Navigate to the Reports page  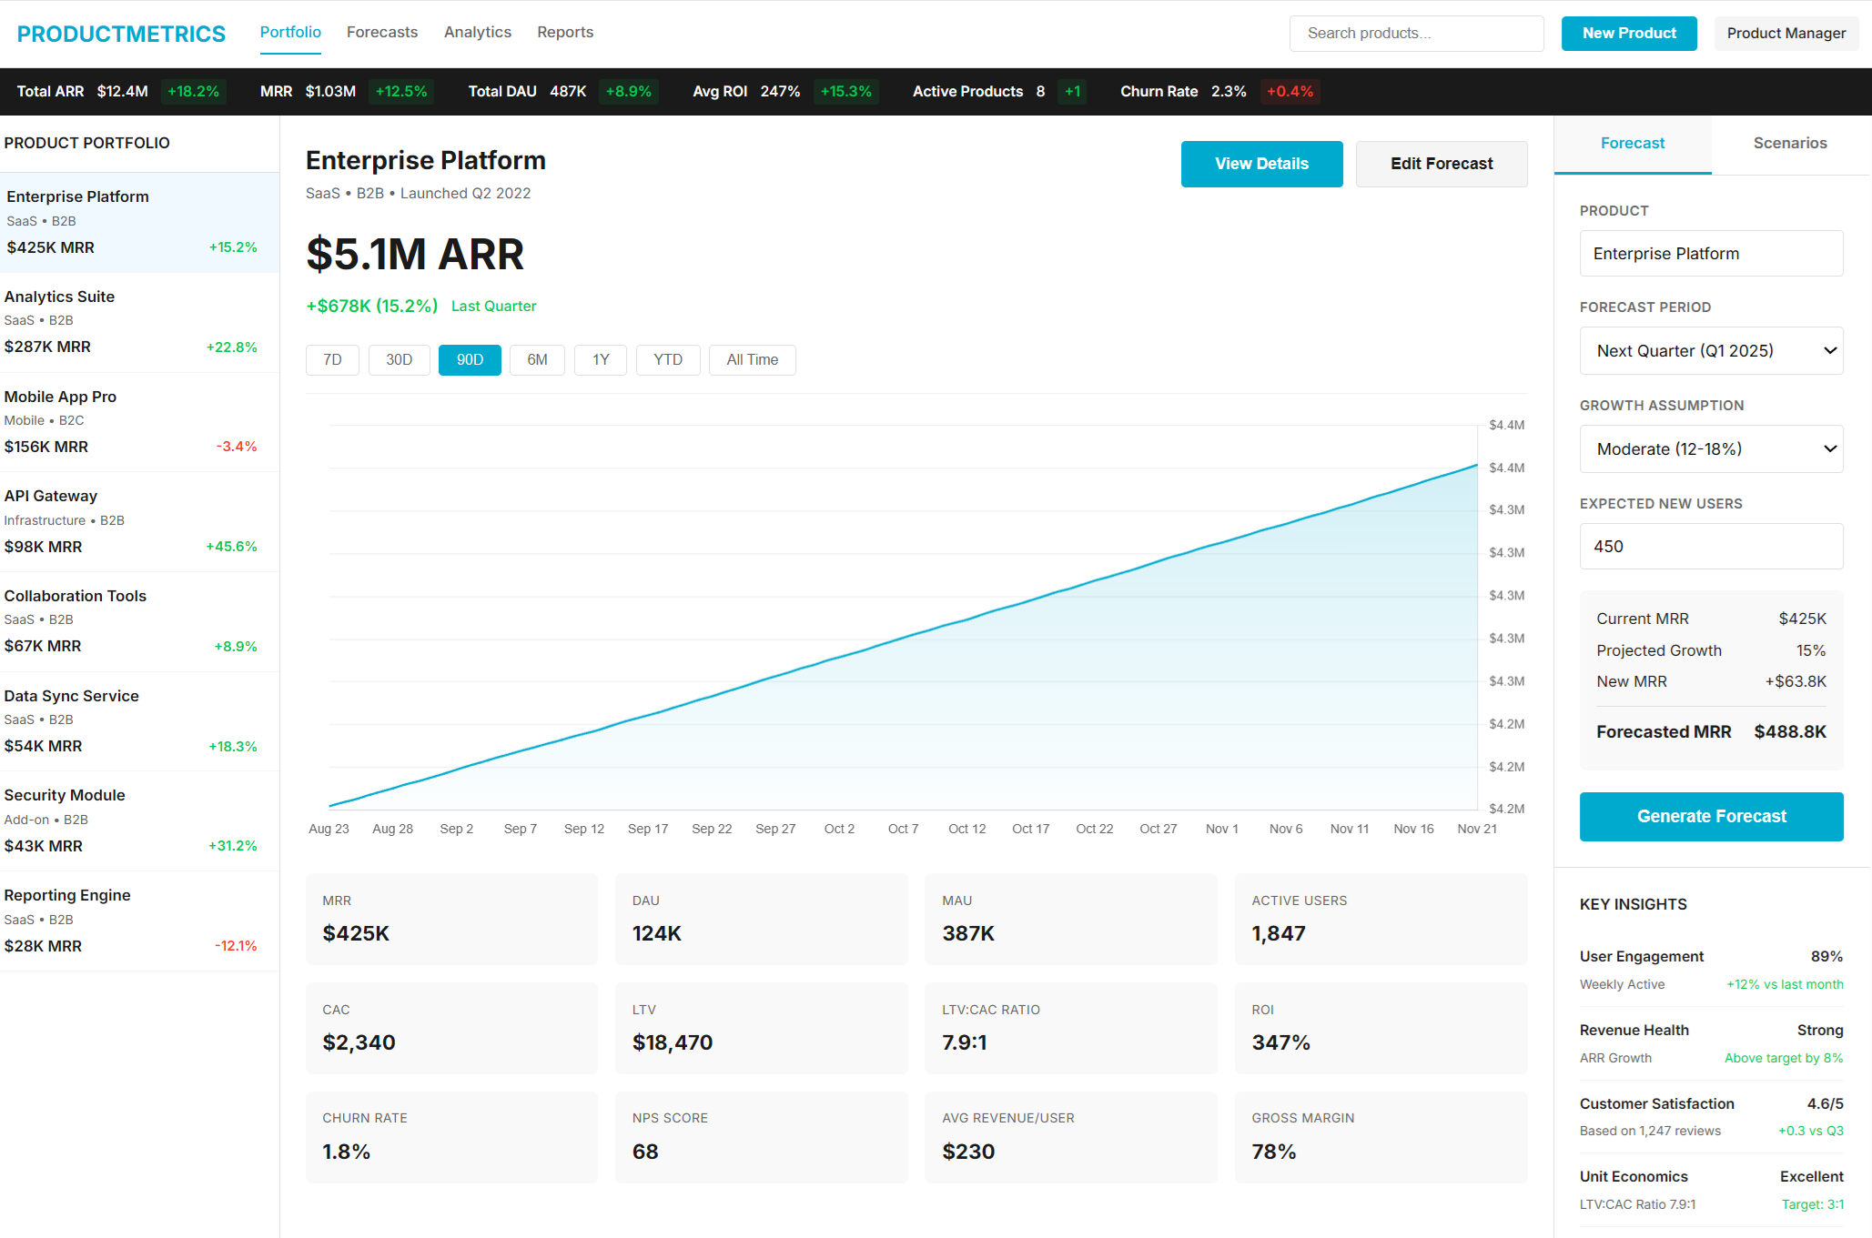coord(564,32)
